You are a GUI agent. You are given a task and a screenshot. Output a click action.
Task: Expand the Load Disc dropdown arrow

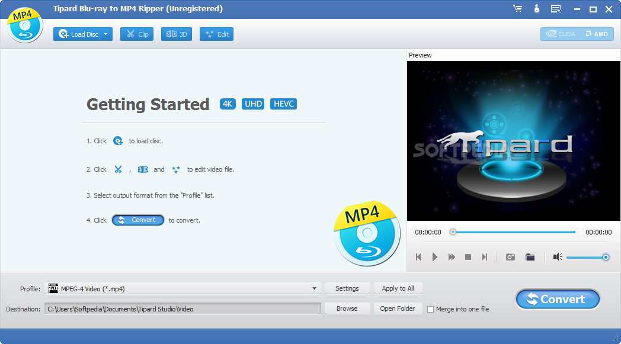(x=106, y=34)
